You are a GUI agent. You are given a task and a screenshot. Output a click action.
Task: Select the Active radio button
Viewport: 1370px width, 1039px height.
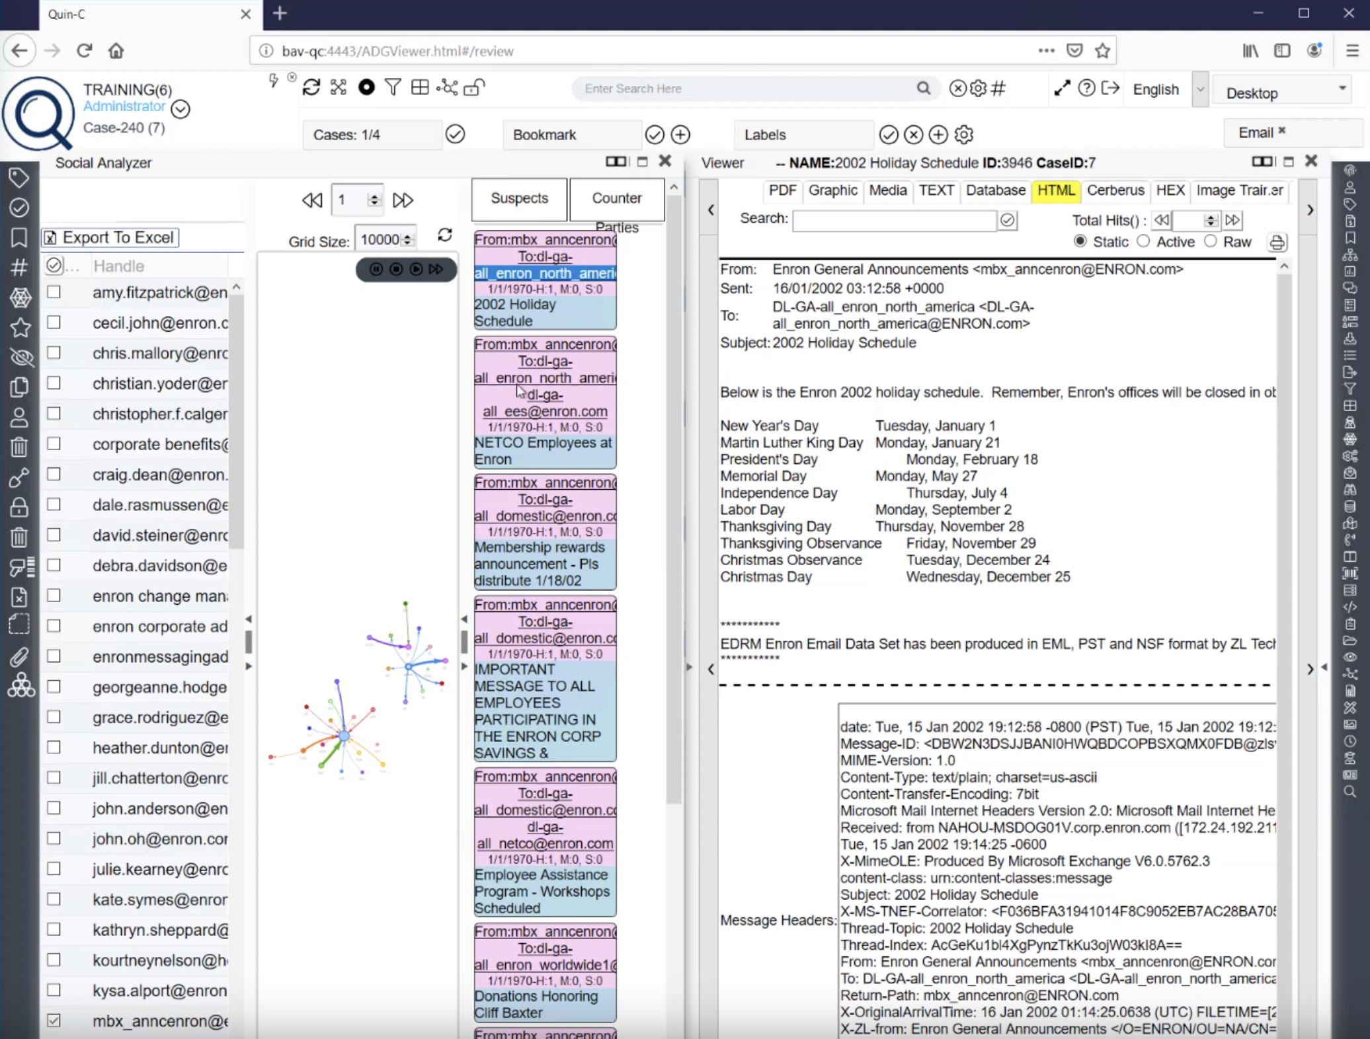1143,241
